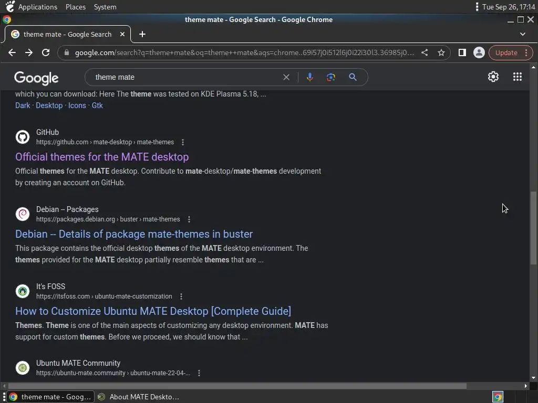Image resolution: width=538 pixels, height=403 pixels.
Task: Open Chrome side panel
Action: click(462, 52)
